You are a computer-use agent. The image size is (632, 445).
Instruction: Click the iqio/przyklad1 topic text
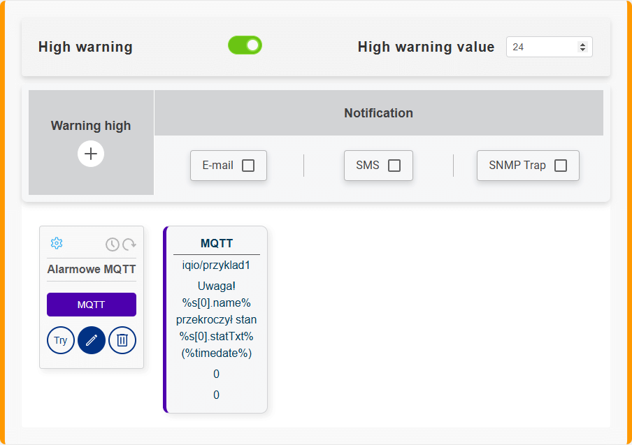[217, 265]
